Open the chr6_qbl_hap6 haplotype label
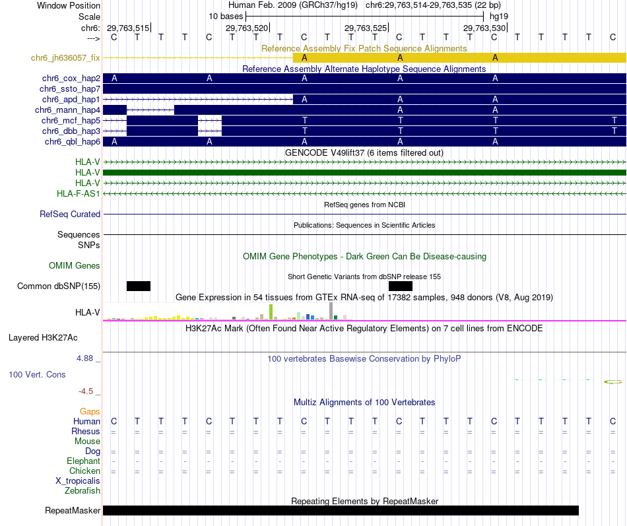This screenshot has width=627, height=526. pyautogui.click(x=73, y=142)
